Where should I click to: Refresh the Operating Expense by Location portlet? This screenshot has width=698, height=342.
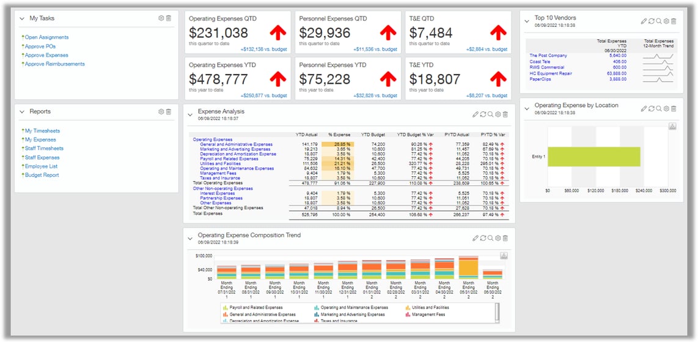[652, 109]
